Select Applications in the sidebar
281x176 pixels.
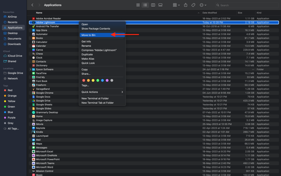point(13,28)
